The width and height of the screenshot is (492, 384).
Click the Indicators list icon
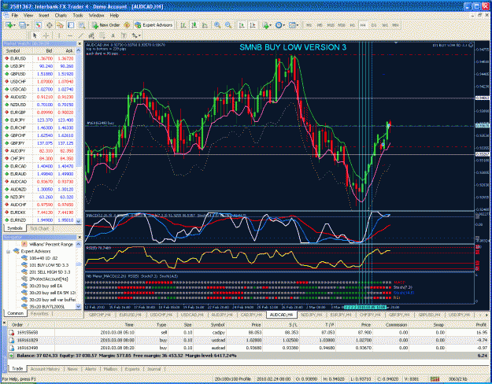tap(265, 25)
